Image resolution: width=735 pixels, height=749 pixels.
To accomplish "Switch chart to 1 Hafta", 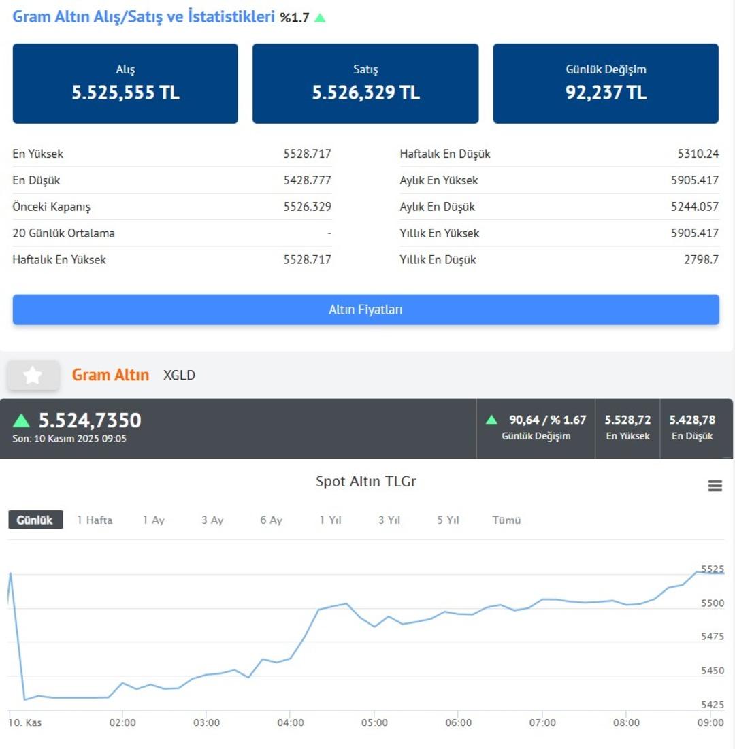I will coord(95,520).
